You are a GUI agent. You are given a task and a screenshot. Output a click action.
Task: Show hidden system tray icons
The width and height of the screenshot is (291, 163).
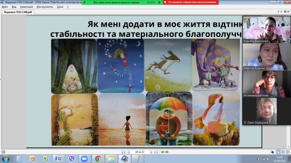coord(253,159)
